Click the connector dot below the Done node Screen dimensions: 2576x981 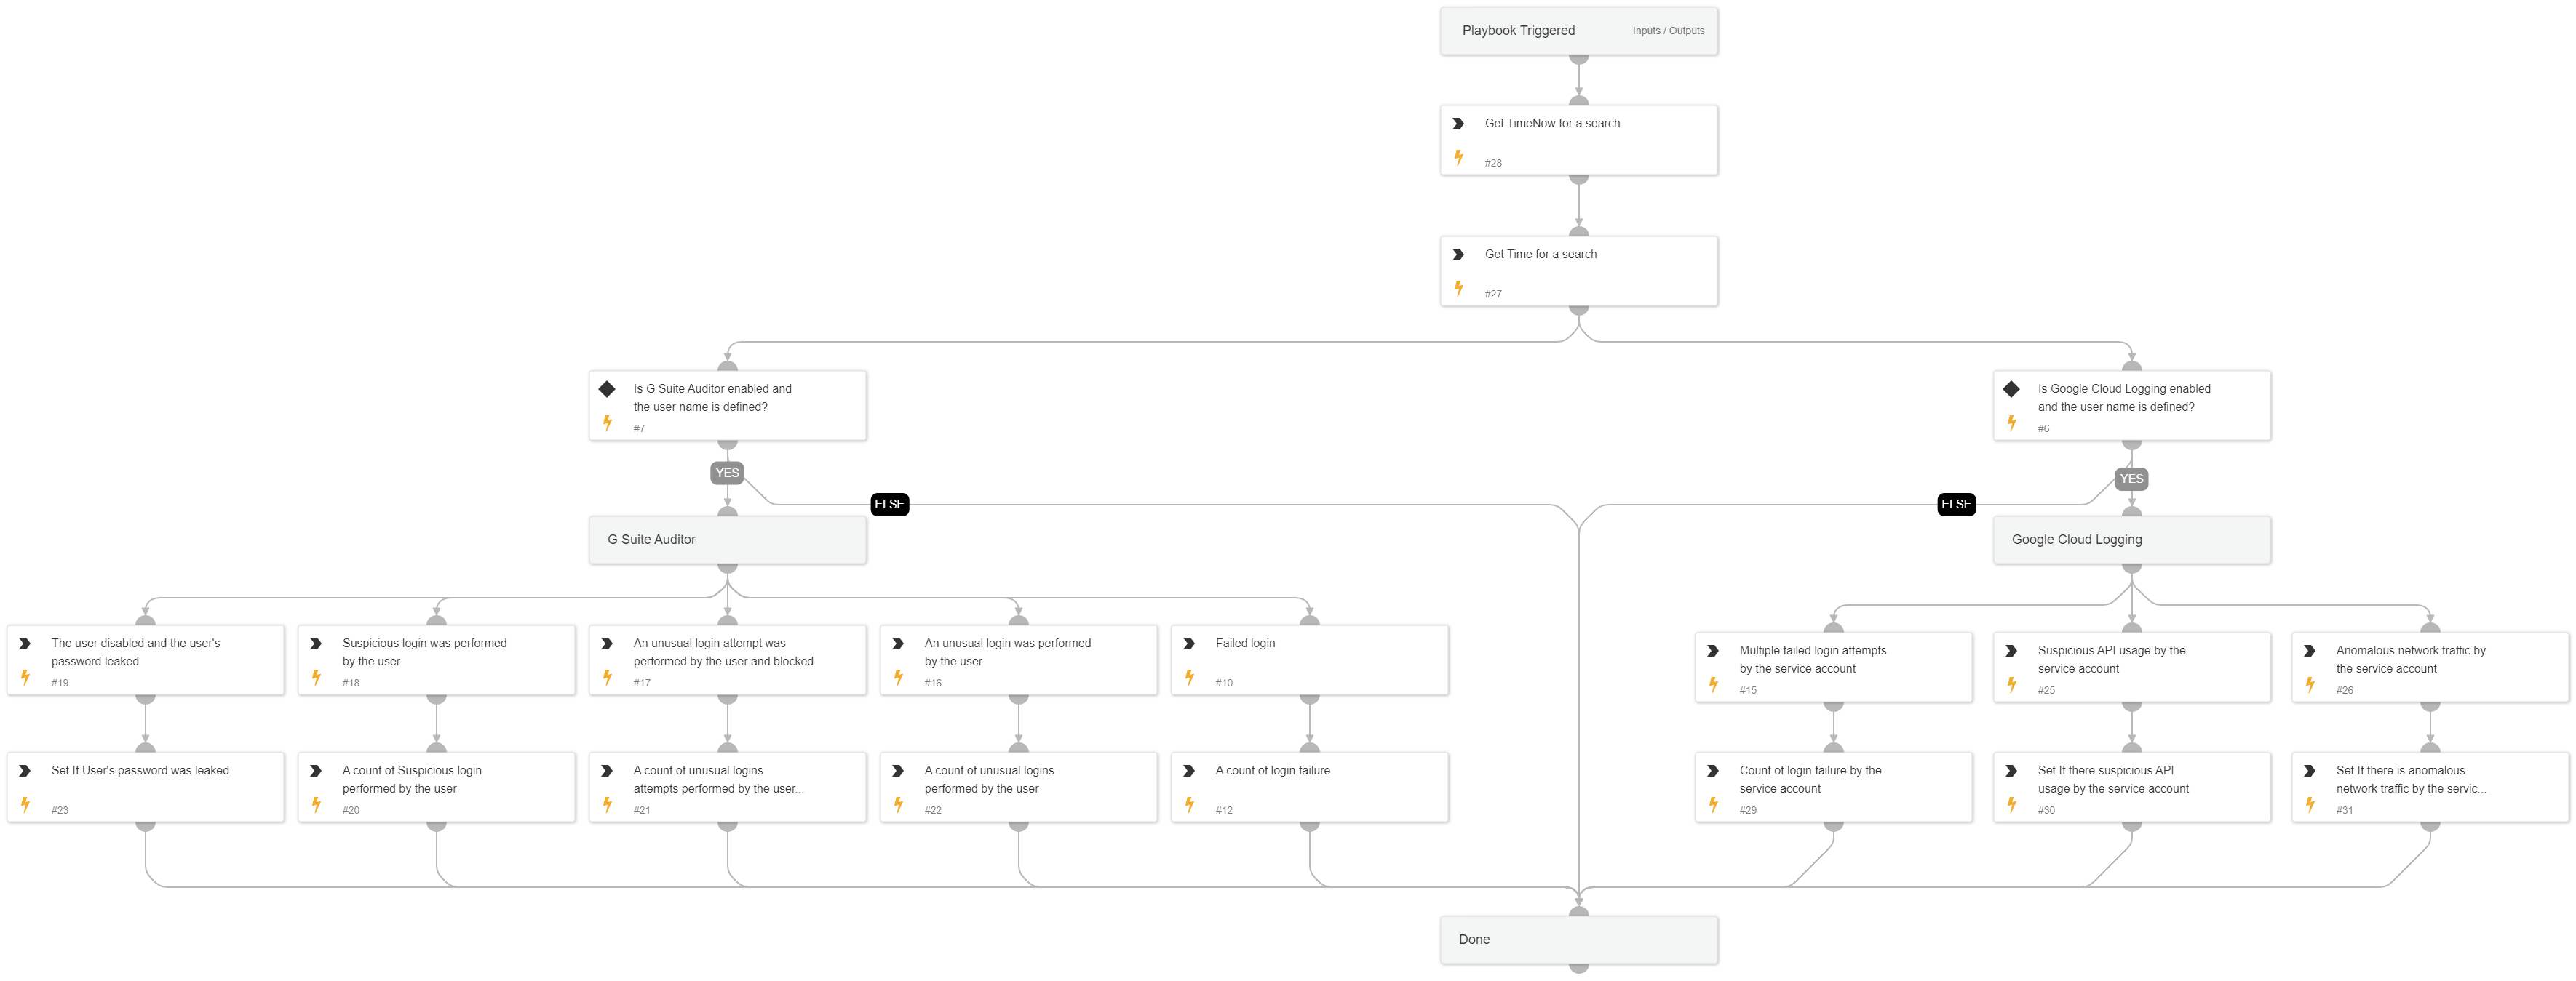pyautogui.click(x=1579, y=967)
